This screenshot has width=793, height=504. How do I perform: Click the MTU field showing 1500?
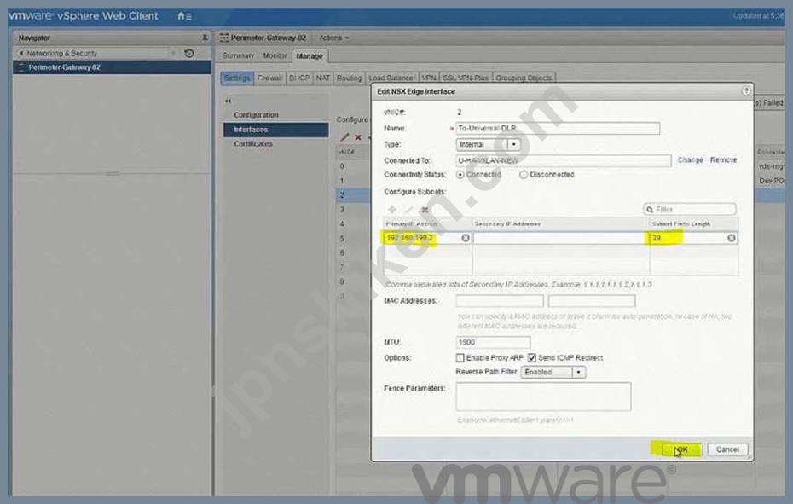[x=493, y=343]
